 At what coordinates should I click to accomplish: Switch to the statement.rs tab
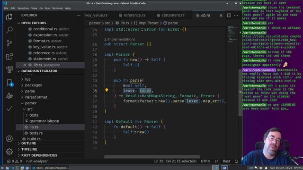click(172, 15)
